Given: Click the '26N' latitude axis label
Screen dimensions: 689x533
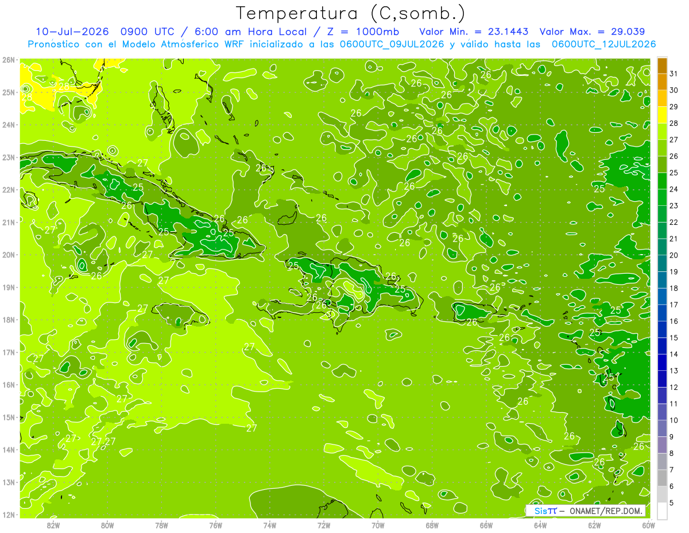Looking at the screenshot, I should click(x=9, y=60).
